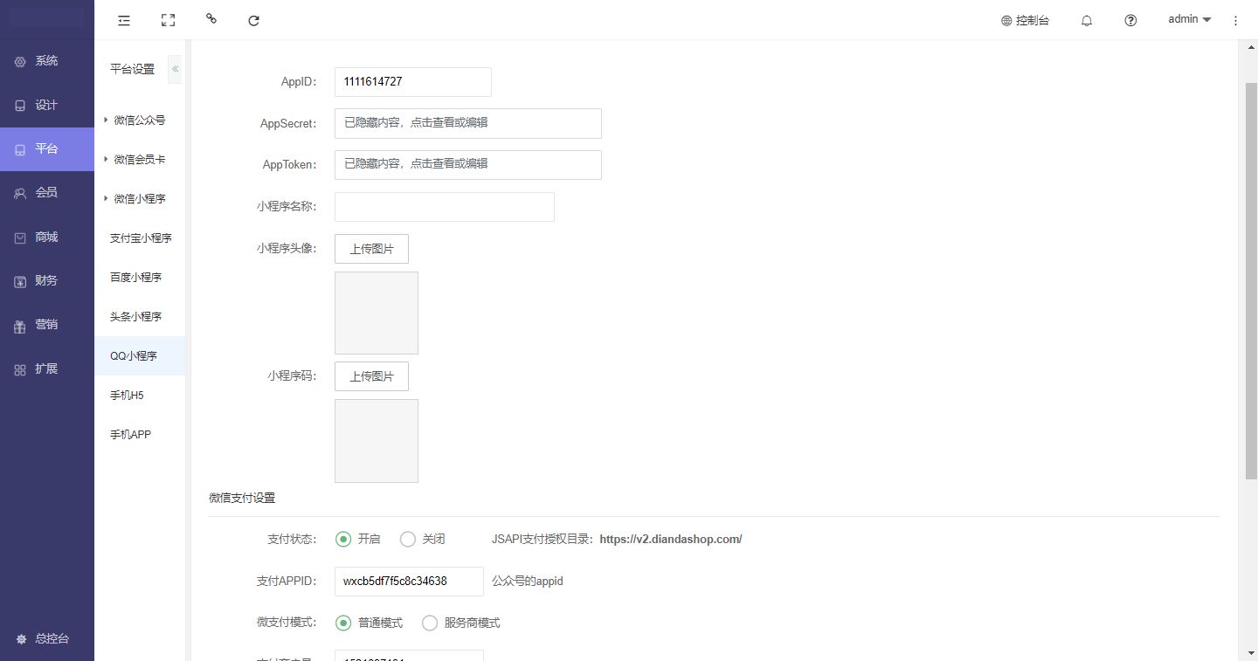Click the menu collapse icon in top bar
The height and width of the screenshot is (661, 1258).
(x=124, y=20)
